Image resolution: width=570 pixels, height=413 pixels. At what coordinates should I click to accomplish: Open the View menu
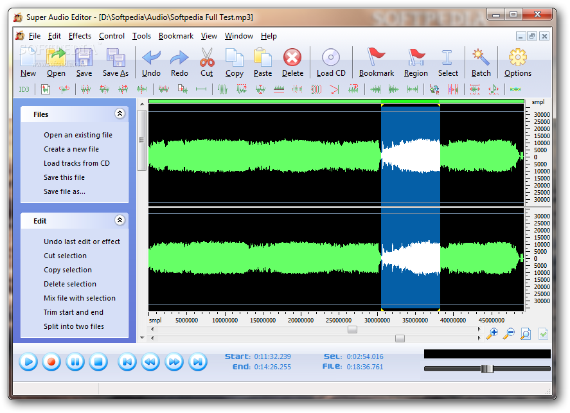pyautogui.click(x=209, y=36)
